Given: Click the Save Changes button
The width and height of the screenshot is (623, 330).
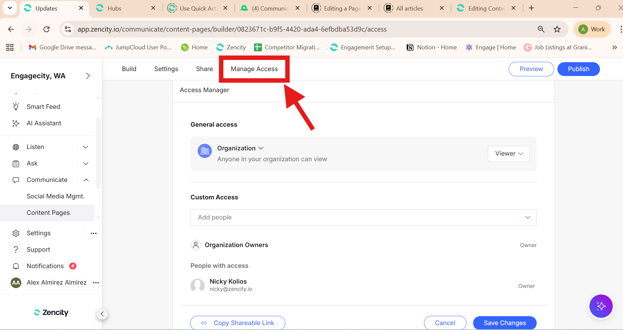Looking at the screenshot, I should [x=504, y=323].
